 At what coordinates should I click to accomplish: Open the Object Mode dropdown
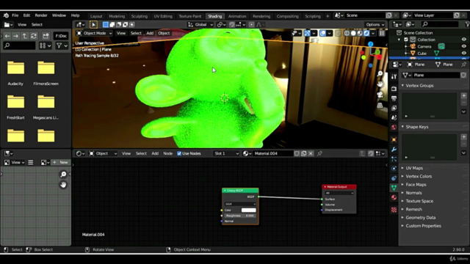click(94, 33)
